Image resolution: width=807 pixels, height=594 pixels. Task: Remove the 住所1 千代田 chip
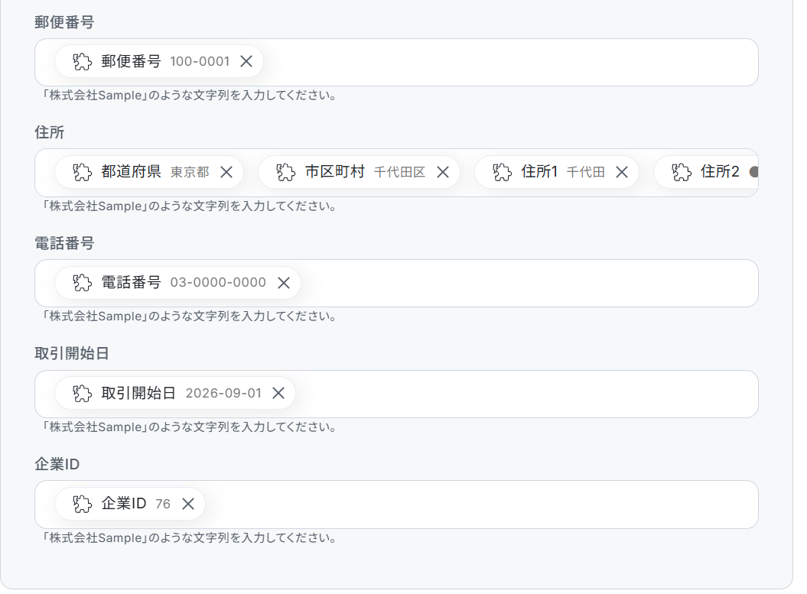[x=622, y=172]
